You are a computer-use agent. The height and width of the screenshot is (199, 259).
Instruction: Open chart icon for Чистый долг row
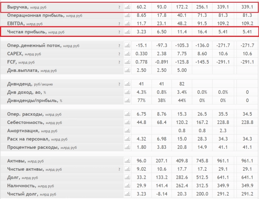click(x=127, y=194)
